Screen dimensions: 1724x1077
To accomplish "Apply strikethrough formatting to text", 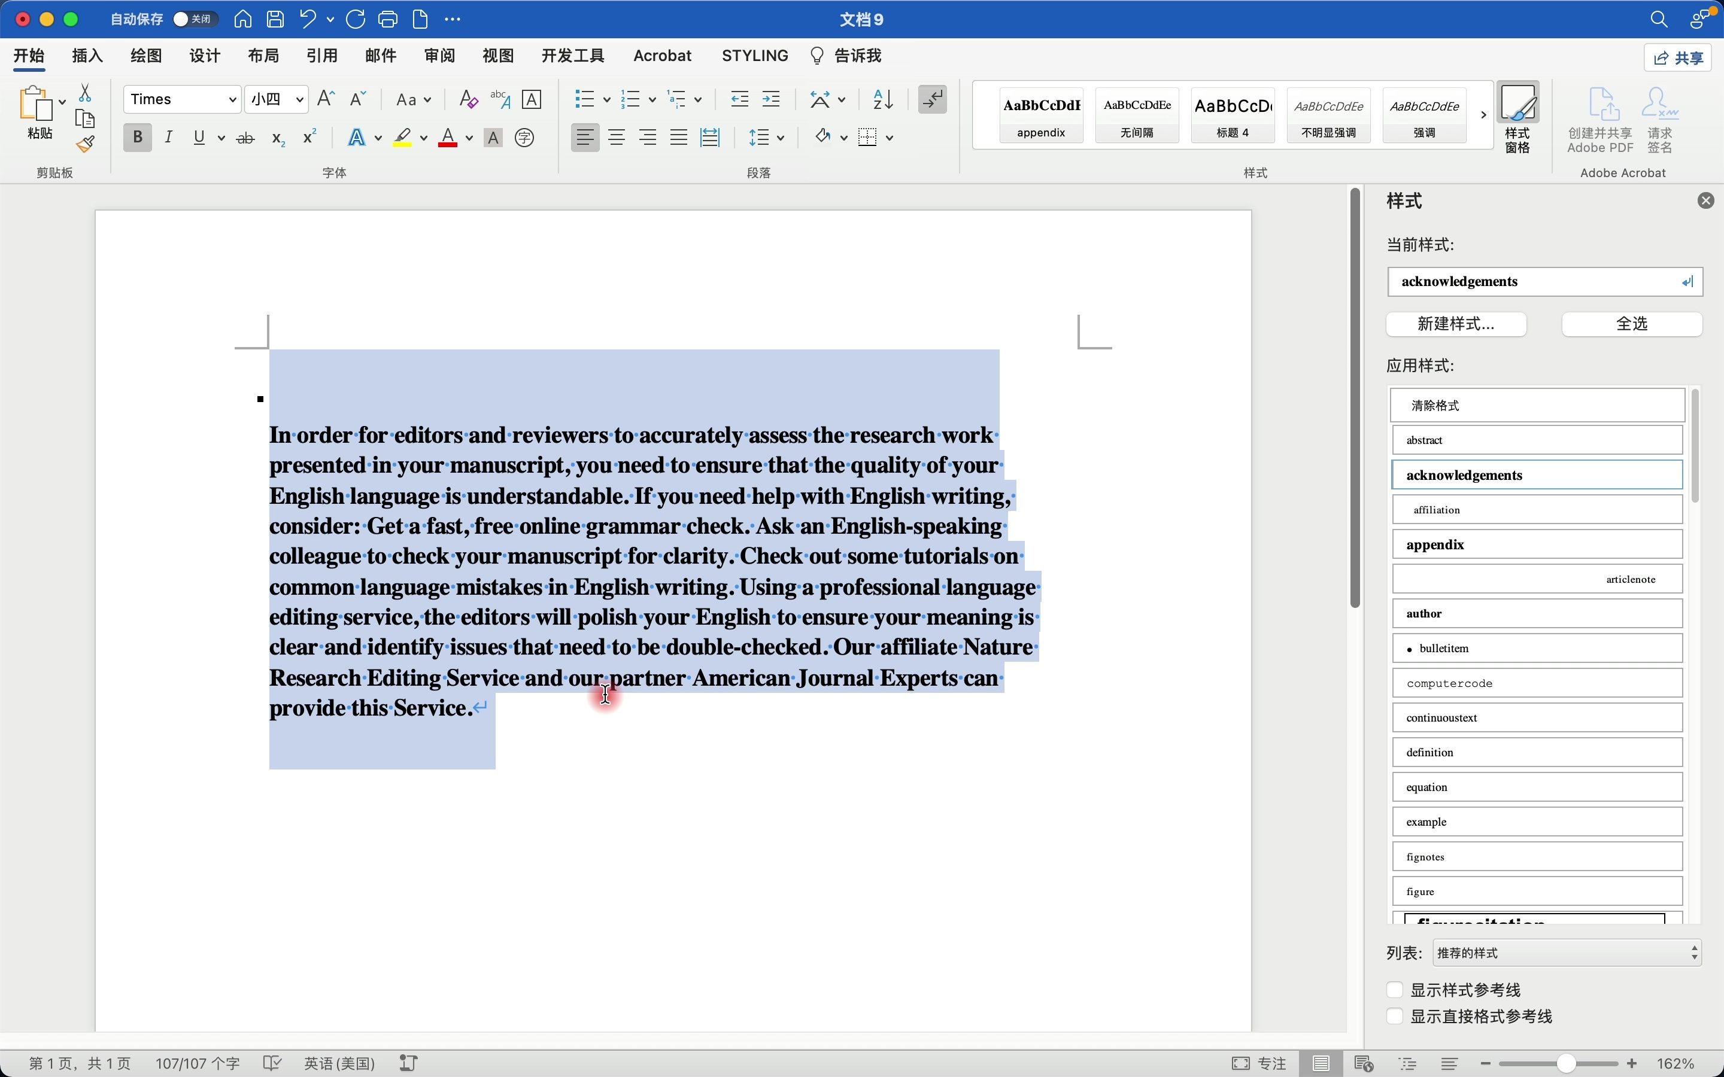I will pyautogui.click(x=245, y=138).
